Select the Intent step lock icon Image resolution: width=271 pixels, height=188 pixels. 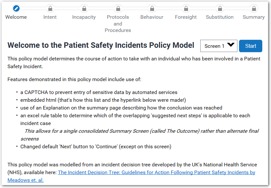[50, 8]
